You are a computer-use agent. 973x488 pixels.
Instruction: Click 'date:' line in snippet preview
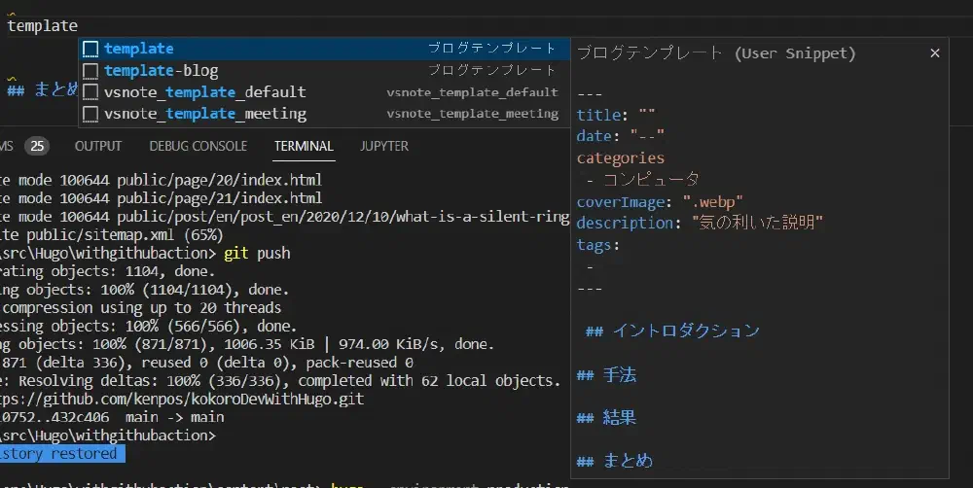[621, 136]
